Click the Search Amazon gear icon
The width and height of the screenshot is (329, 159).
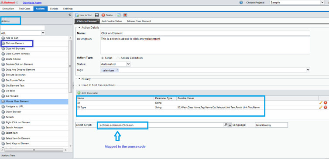3,128
